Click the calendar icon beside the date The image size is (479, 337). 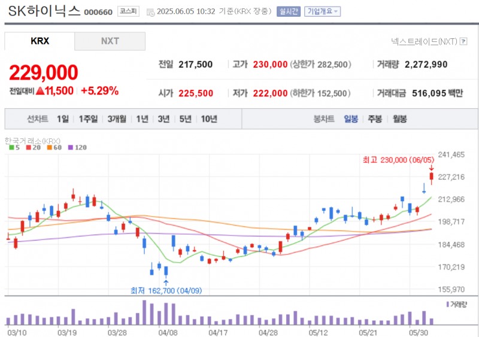pos(150,12)
